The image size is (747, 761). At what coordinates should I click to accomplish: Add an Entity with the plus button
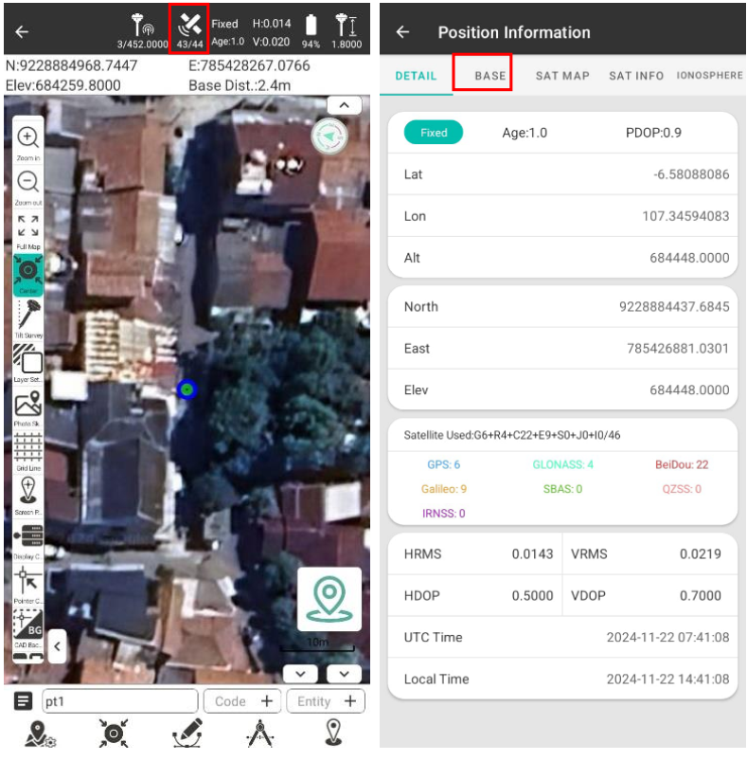tap(350, 701)
